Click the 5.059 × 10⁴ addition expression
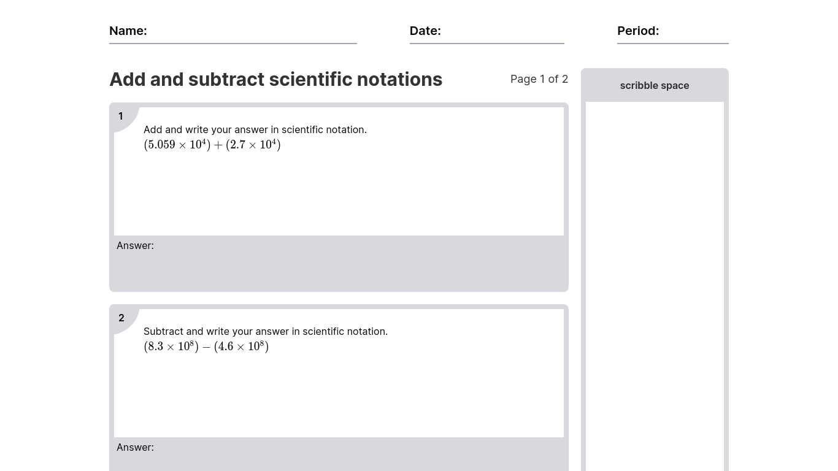 pos(212,145)
